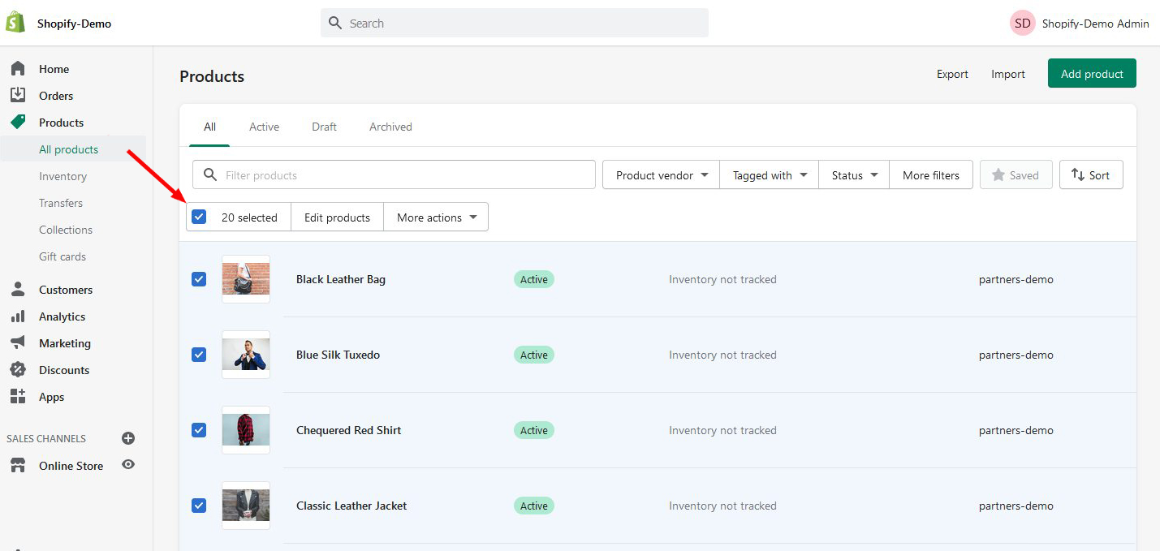The width and height of the screenshot is (1160, 551).
Task: Click the Edit products button
Action: tap(337, 217)
